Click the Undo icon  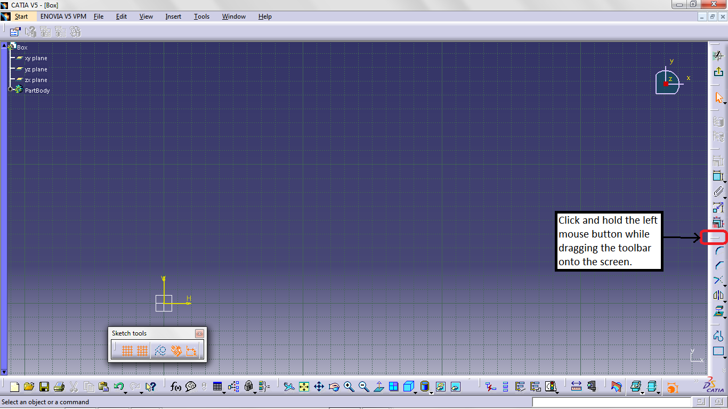point(118,386)
